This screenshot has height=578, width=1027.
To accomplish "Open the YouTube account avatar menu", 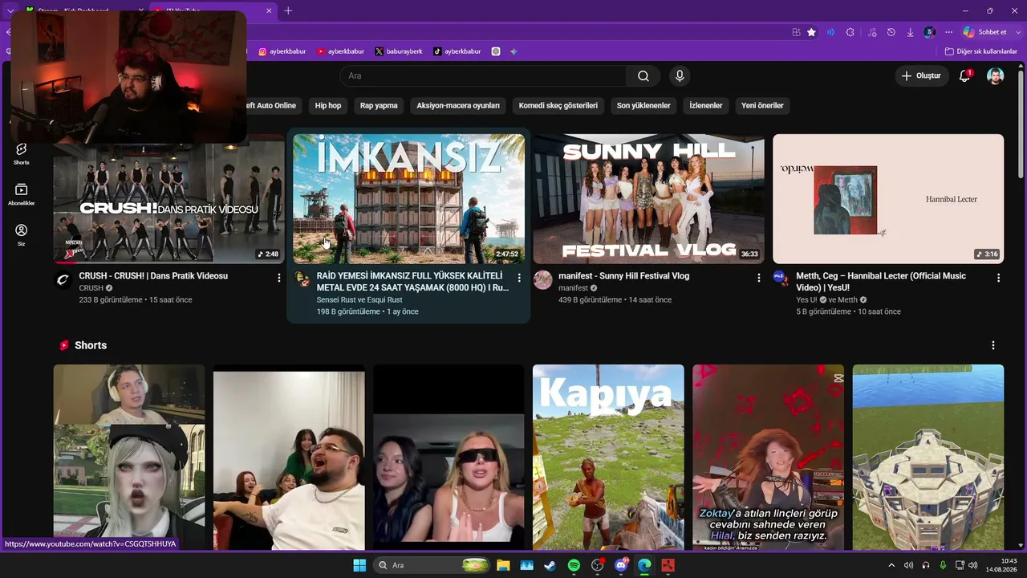I will 995,76.
